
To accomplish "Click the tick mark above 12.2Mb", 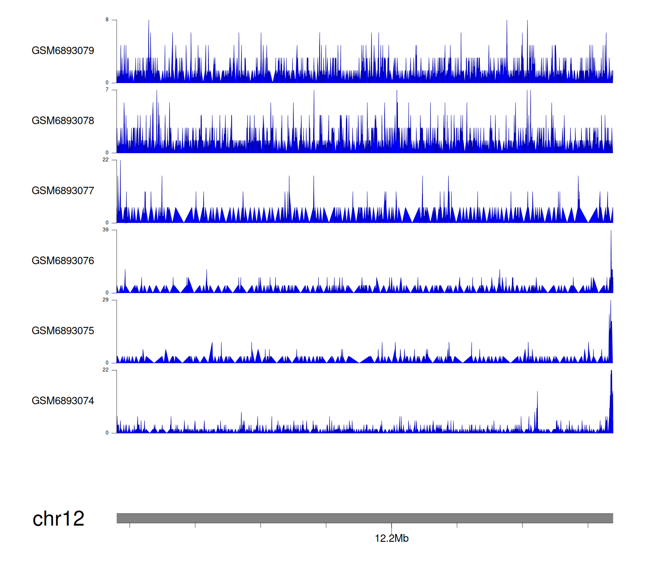I will pos(391,527).
